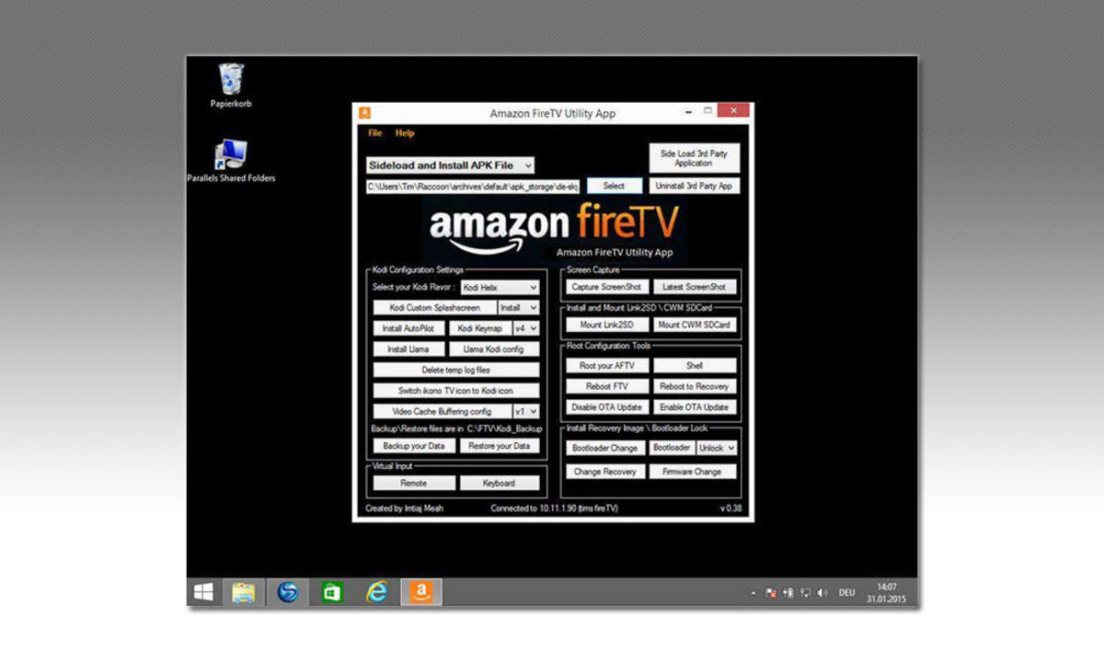Open File Explorer from the taskbar
This screenshot has height=662, width=1104.
pyautogui.click(x=244, y=592)
